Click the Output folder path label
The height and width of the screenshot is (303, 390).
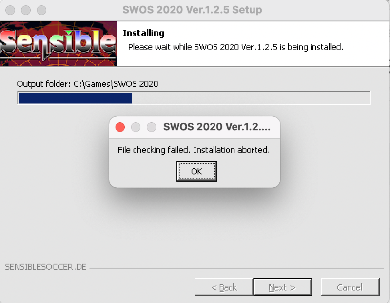(87, 84)
